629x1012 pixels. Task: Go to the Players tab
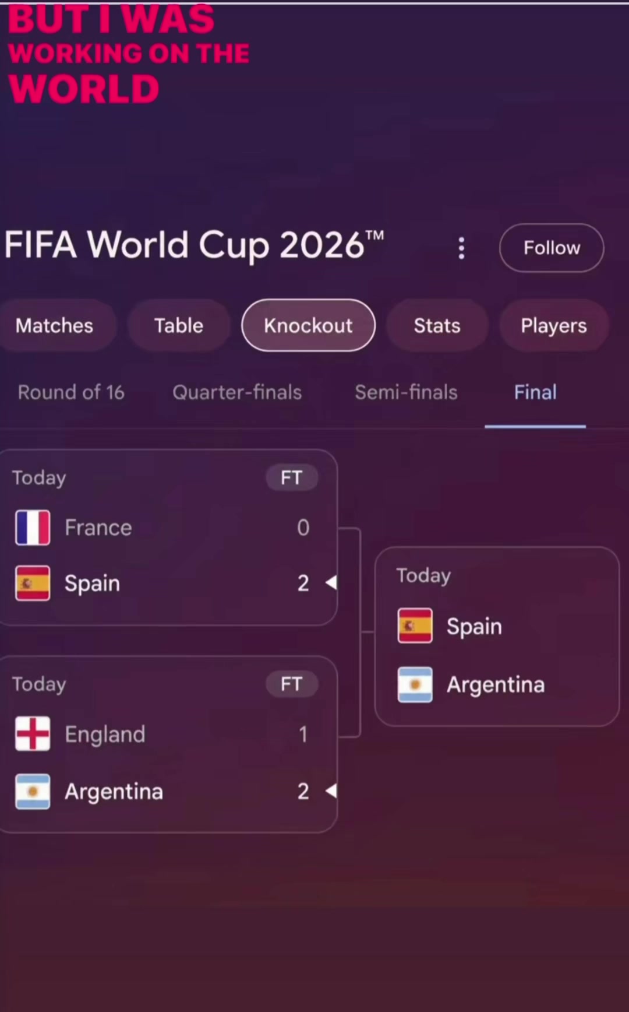(553, 325)
